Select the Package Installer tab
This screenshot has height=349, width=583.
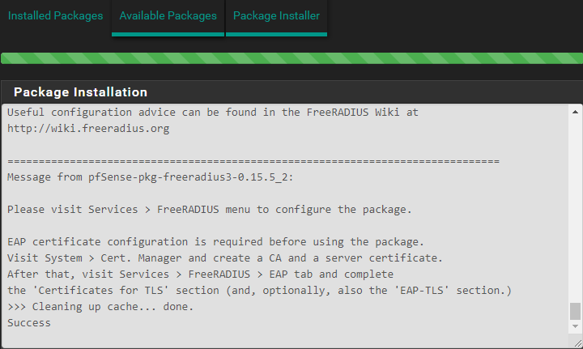click(x=276, y=16)
